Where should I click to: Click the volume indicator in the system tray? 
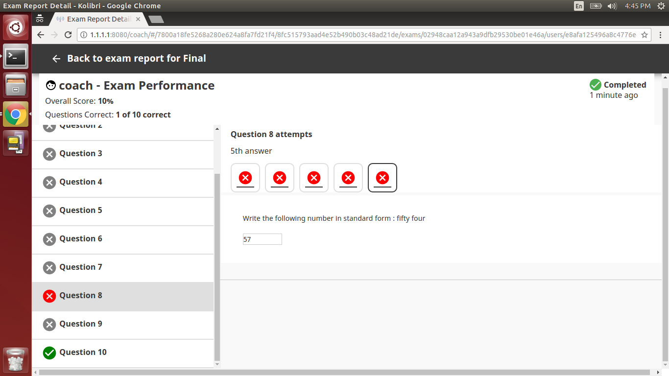(611, 6)
